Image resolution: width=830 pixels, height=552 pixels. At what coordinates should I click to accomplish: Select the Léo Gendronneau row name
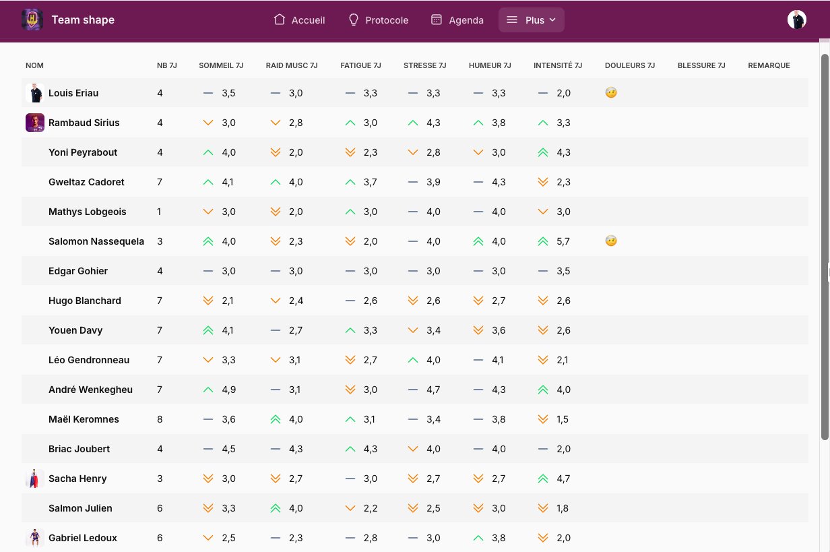pos(89,360)
